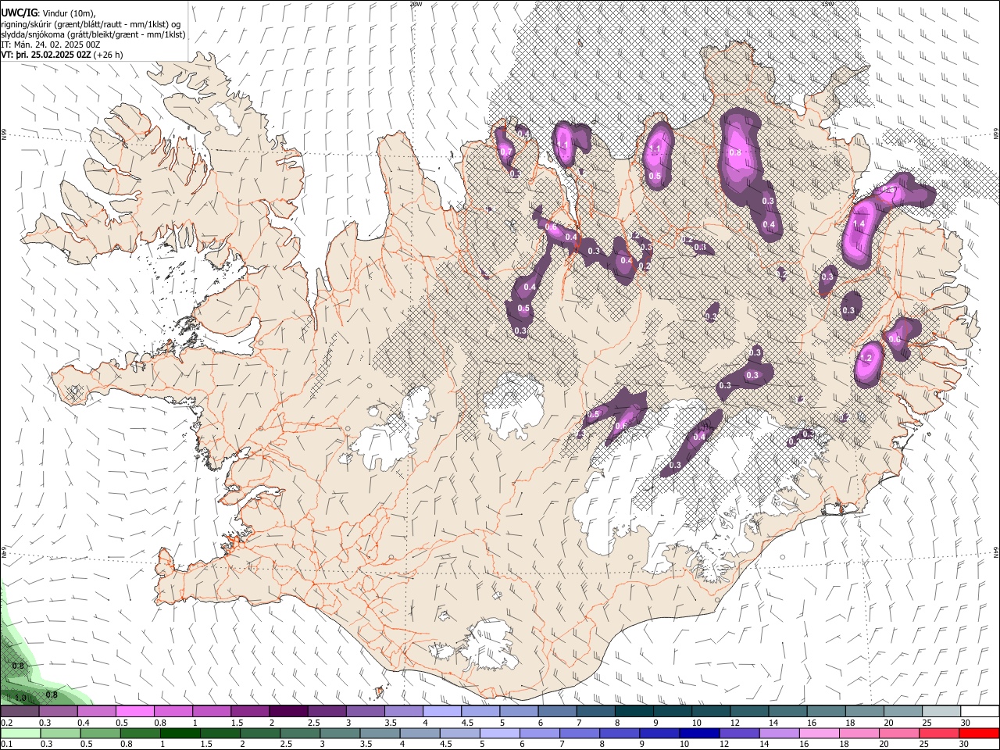Image resolution: width=1000 pixels, height=750 pixels.
Task: Pick the dark purple snow swatch between 2 and 2.5
Action: click(287, 712)
